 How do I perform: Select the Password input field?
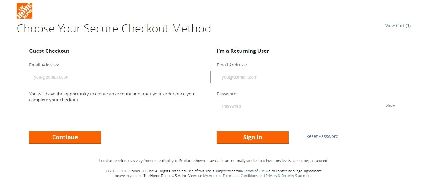point(308,106)
